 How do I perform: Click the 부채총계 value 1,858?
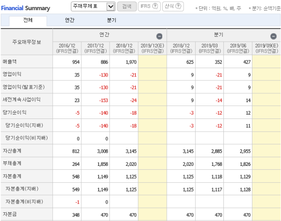[103, 164]
